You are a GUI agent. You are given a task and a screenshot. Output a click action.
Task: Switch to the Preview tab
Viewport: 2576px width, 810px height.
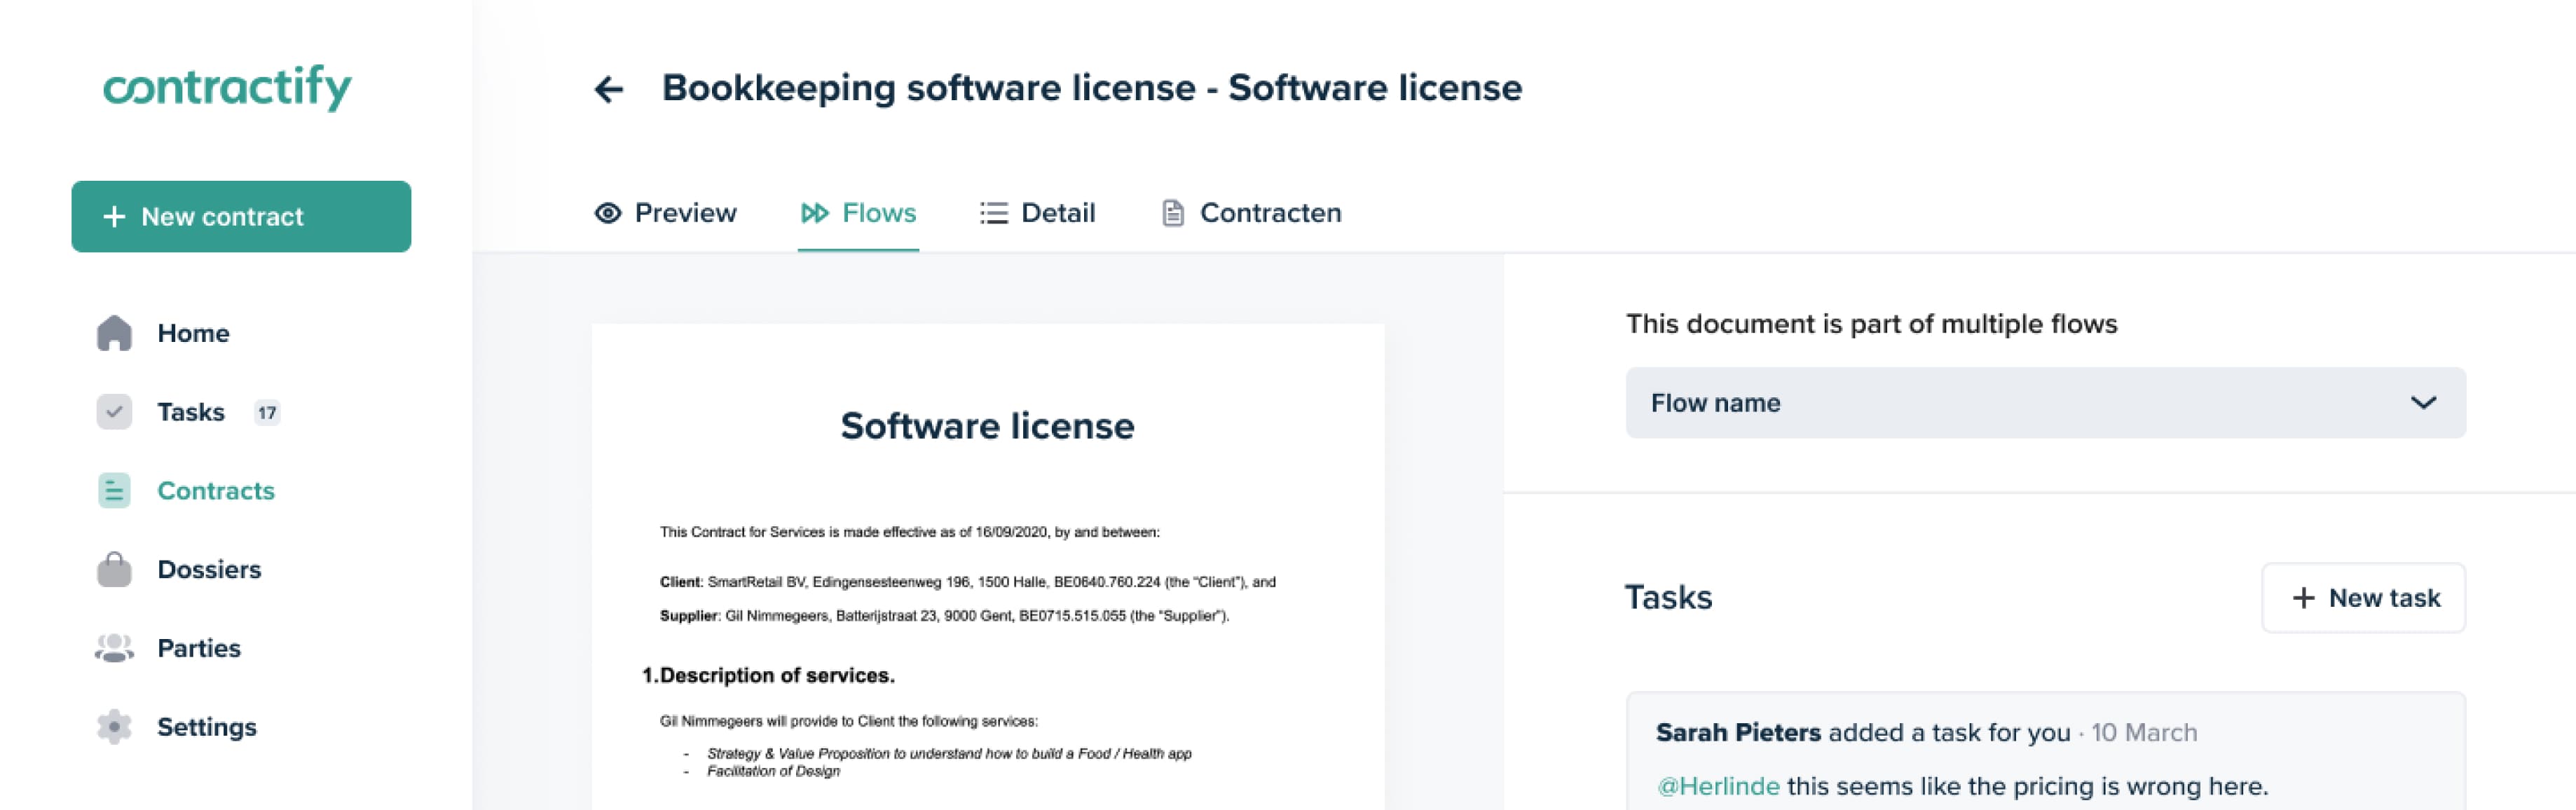pos(665,213)
